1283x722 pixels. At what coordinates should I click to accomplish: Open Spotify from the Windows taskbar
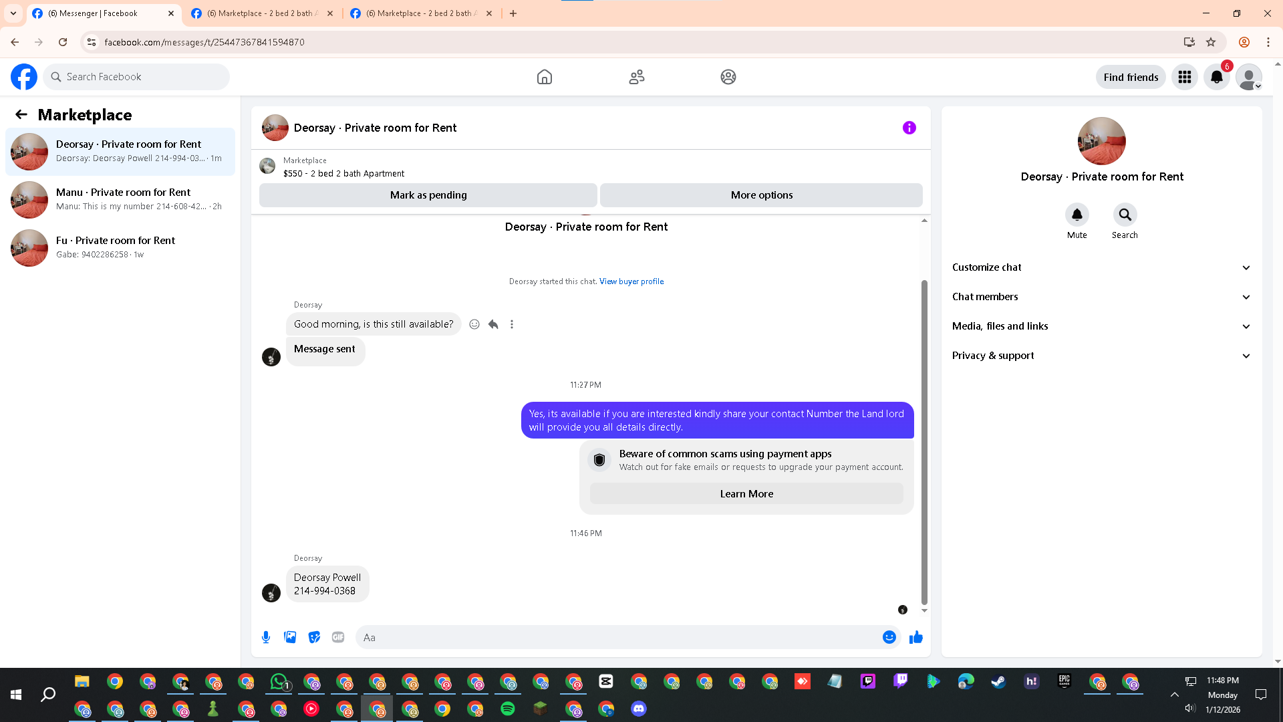click(508, 709)
